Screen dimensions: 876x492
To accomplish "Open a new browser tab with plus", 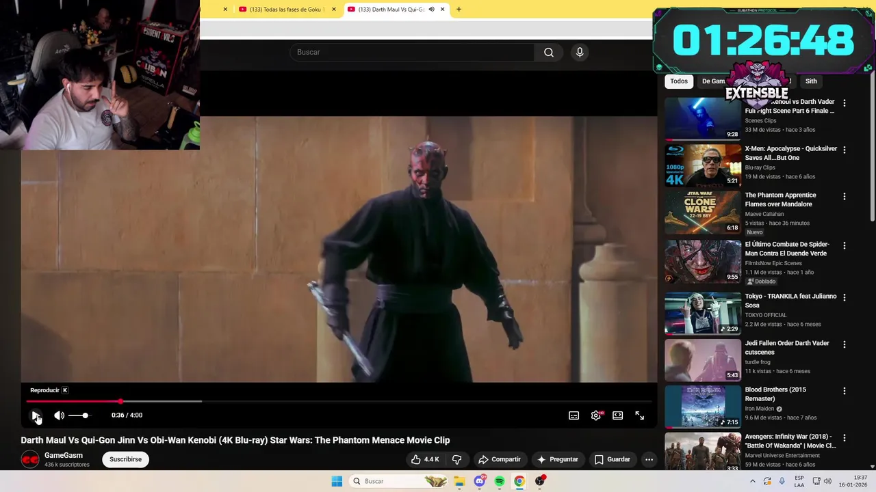I will point(459,9).
